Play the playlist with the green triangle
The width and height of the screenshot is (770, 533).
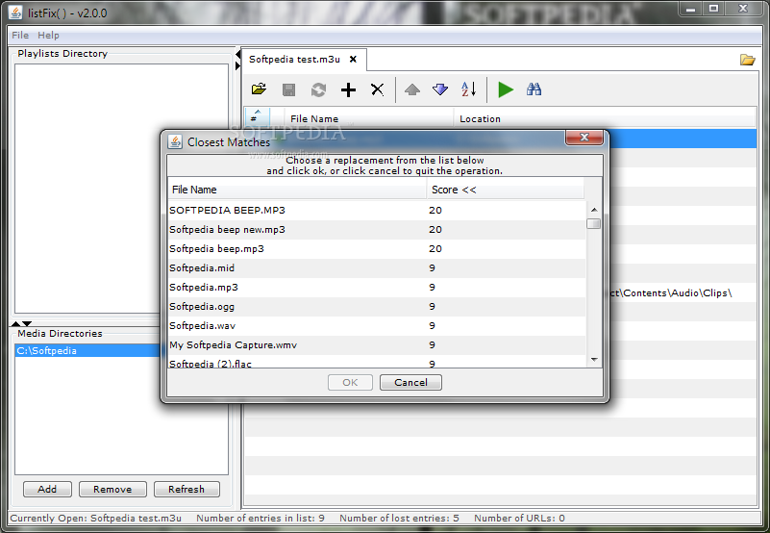pyautogui.click(x=506, y=89)
